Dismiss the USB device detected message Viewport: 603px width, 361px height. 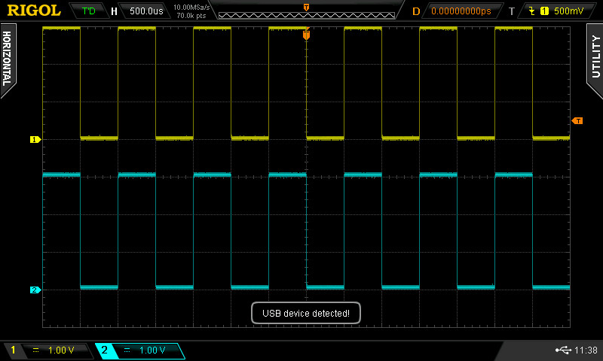[306, 313]
